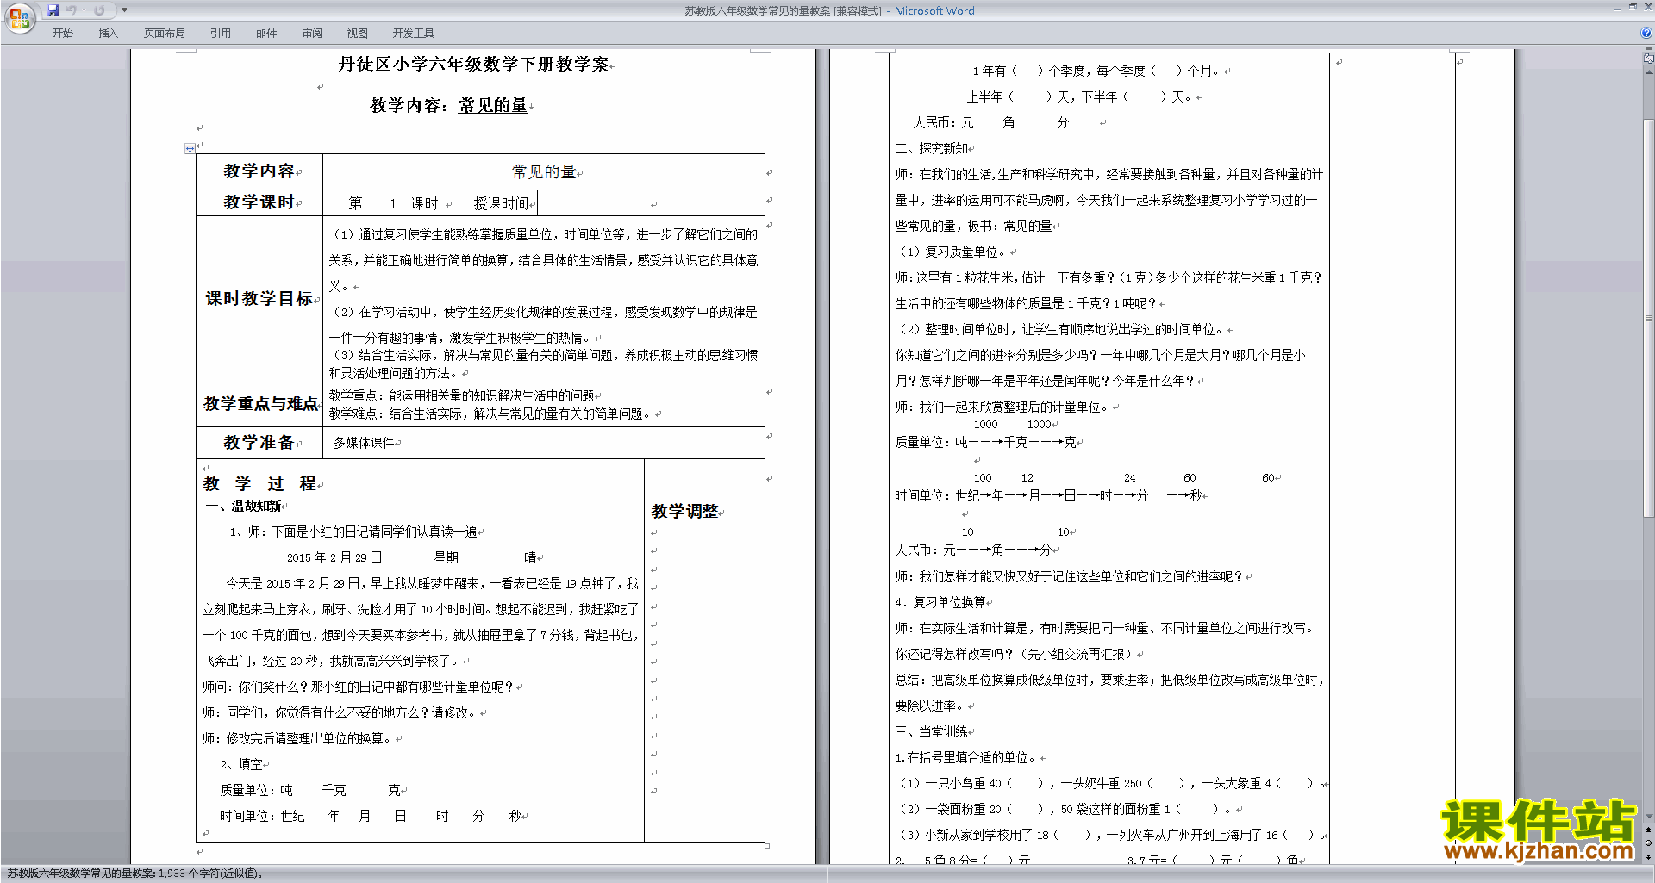Click the heading 三、当堂训练
The width and height of the screenshot is (1655, 883).
[932, 731]
